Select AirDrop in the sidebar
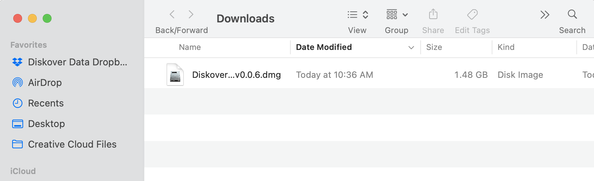The height and width of the screenshot is (181, 594). [45, 83]
